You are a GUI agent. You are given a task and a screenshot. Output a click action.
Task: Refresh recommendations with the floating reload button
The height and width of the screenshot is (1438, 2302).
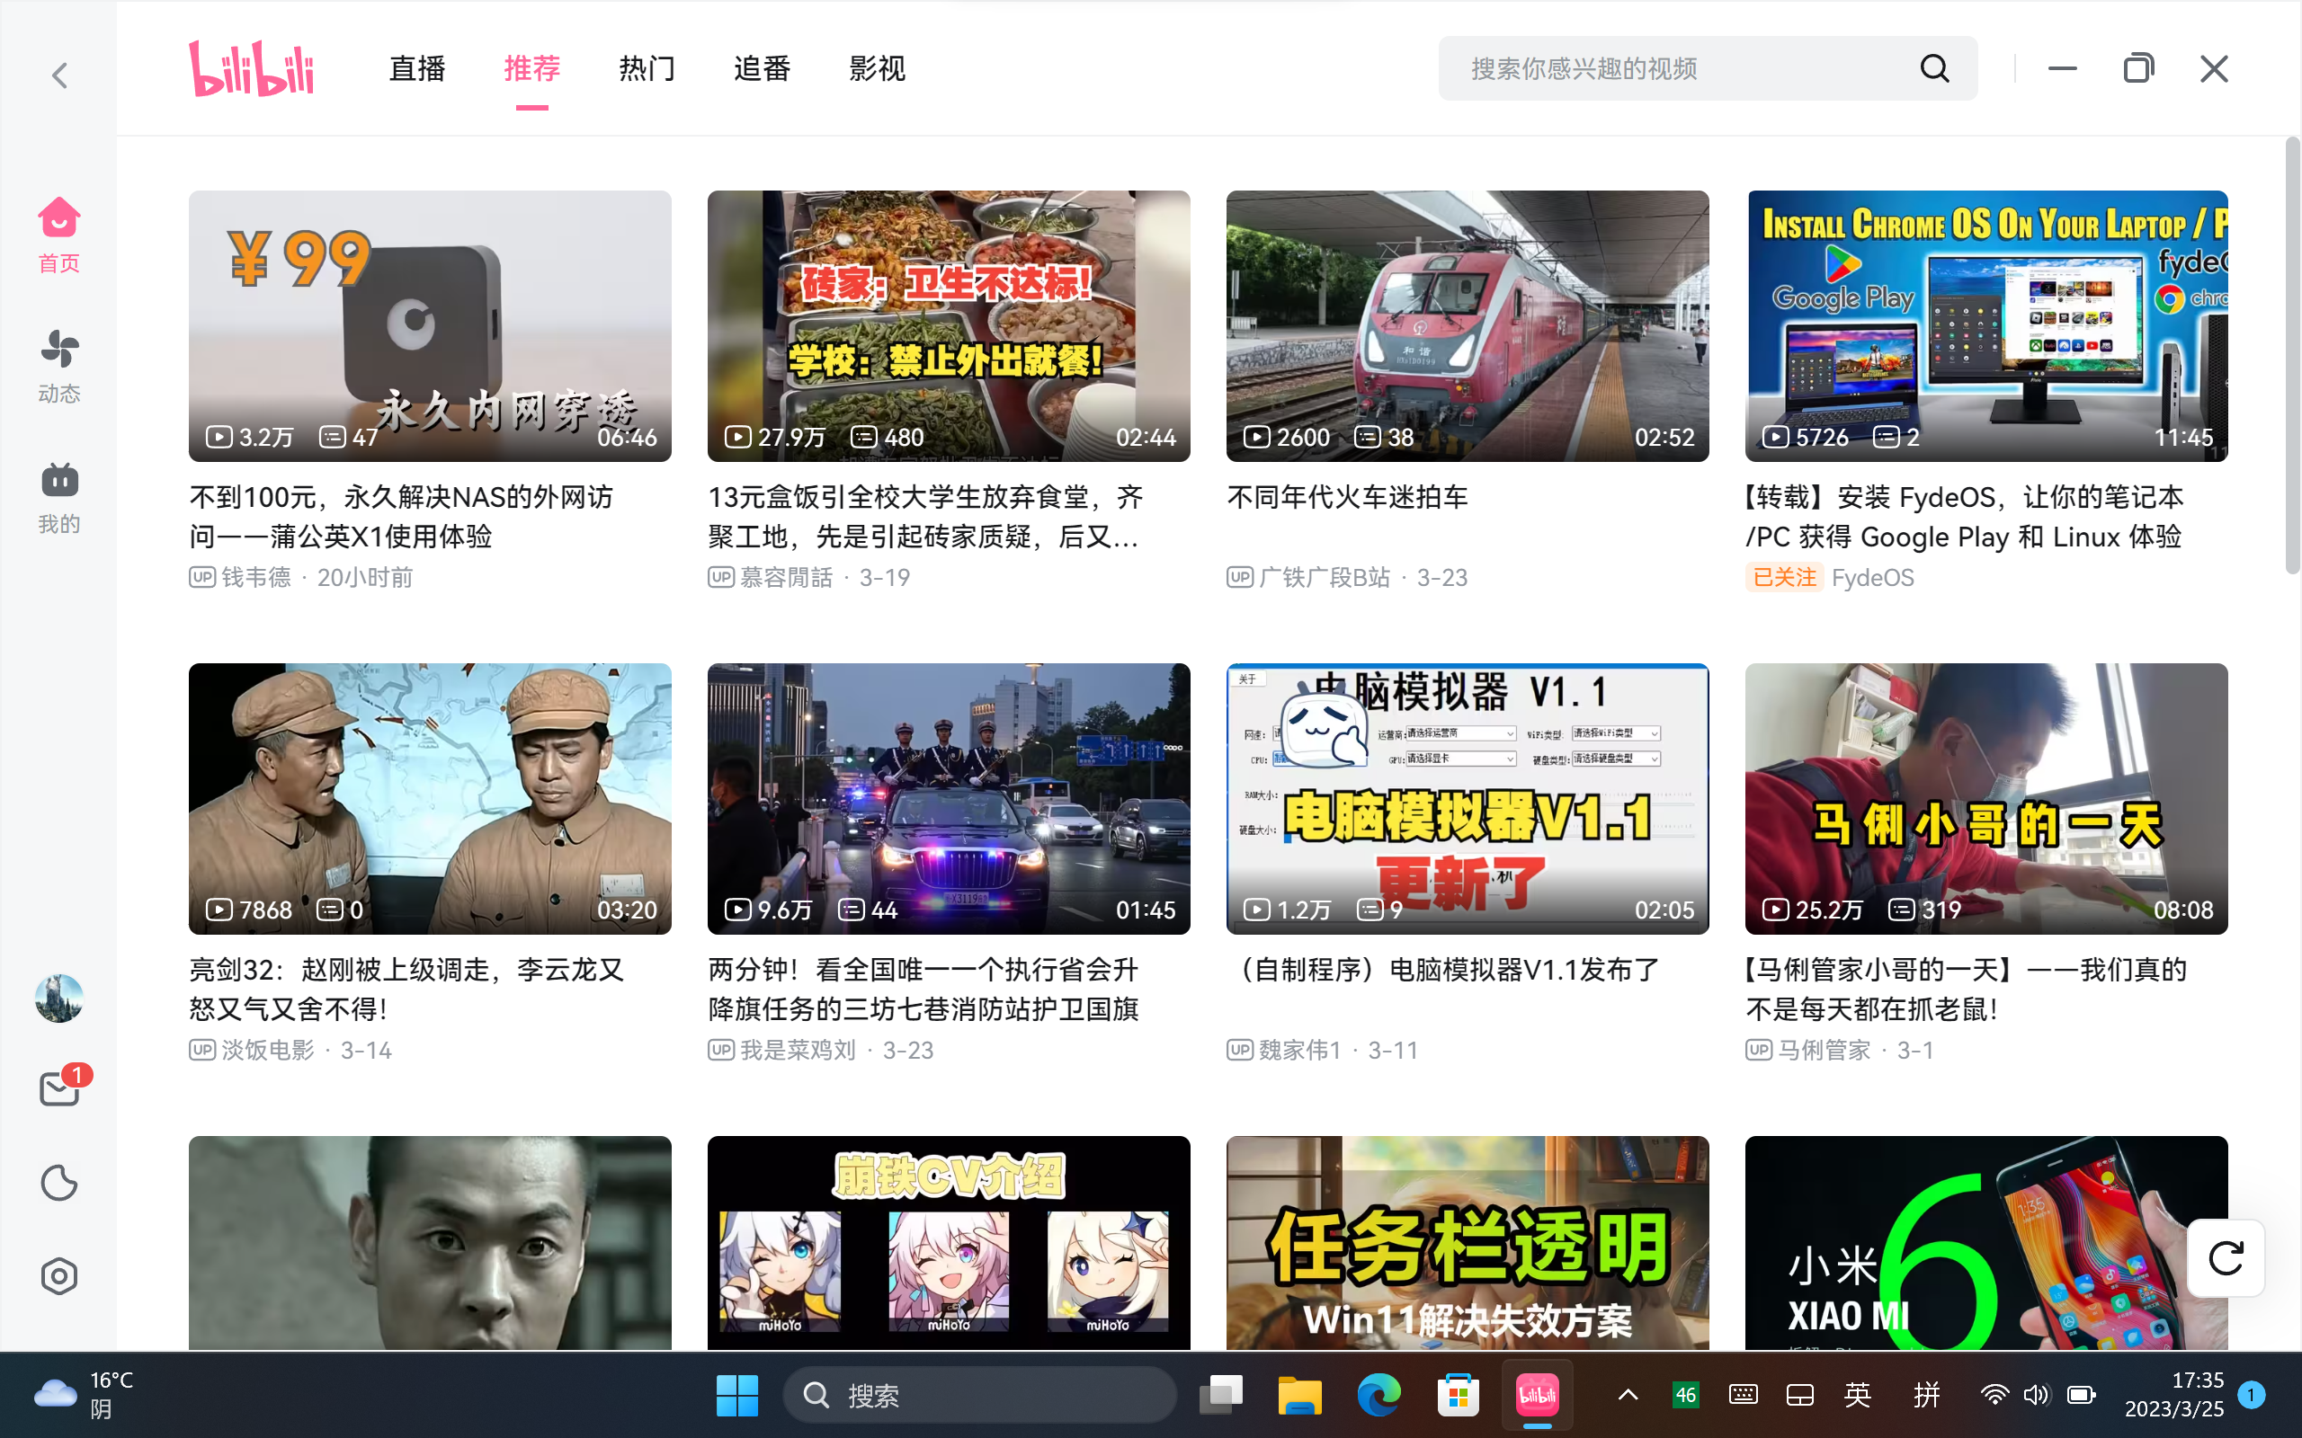coord(2225,1258)
